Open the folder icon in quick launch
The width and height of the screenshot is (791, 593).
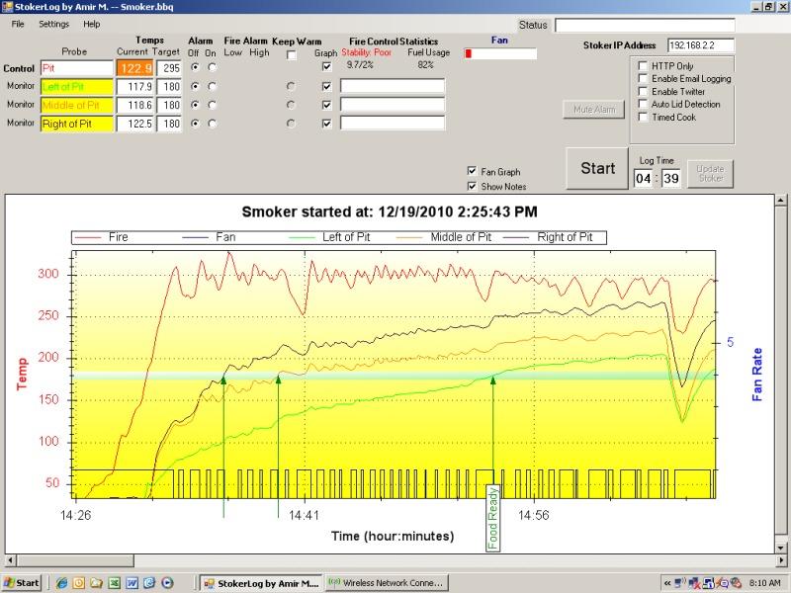pos(96,583)
